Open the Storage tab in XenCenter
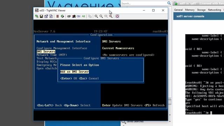This screenshot has width=224, height=126. [201, 10]
